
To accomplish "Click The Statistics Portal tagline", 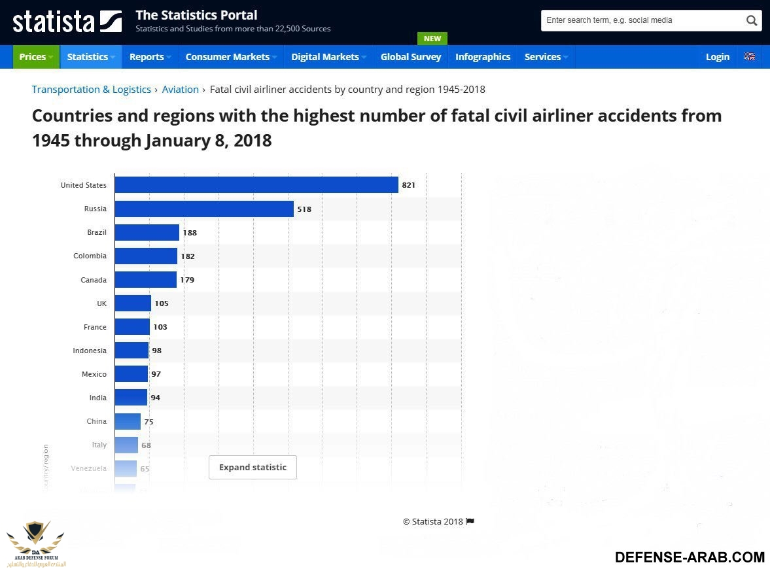I will (196, 15).
